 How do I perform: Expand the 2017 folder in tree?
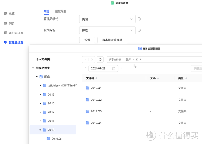(40, 112)
